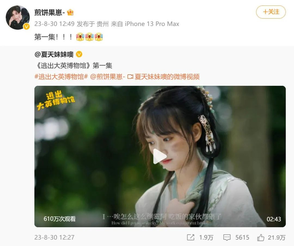Screen dimensions: 294x246
Task: Click the @夏天妹妹噢 username
Action: (54, 55)
